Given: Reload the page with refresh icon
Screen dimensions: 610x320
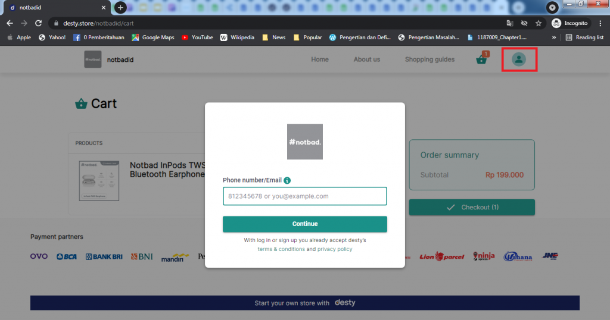Looking at the screenshot, I should click(38, 23).
